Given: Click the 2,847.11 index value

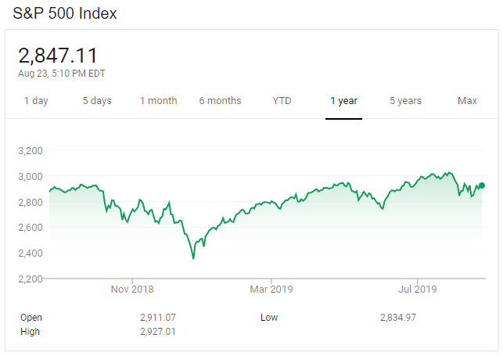Looking at the screenshot, I should click(x=58, y=56).
